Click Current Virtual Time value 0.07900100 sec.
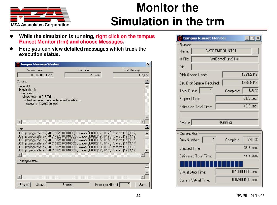Viewport: 277px width, 205px height. point(237,180)
